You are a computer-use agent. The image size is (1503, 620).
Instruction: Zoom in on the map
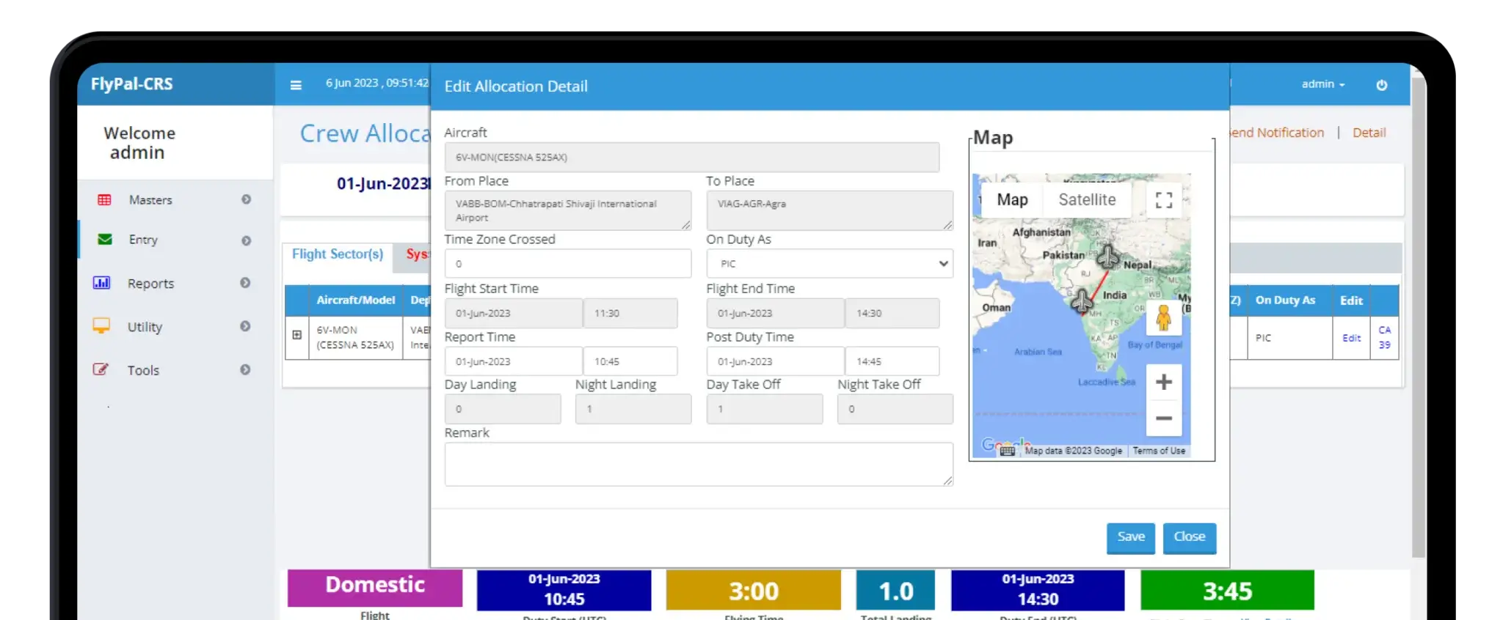pos(1163,382)
